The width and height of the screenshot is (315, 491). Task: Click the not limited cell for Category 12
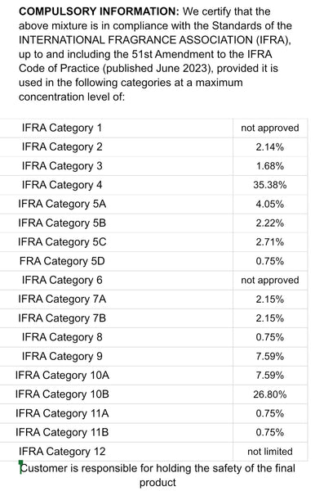pos(270,452)
